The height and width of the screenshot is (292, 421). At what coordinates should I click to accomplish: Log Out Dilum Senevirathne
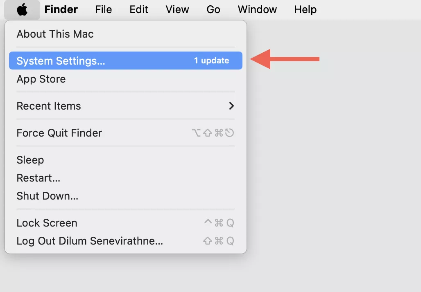pos(126,241)
